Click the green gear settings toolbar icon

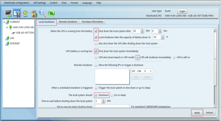pos(26,14)
